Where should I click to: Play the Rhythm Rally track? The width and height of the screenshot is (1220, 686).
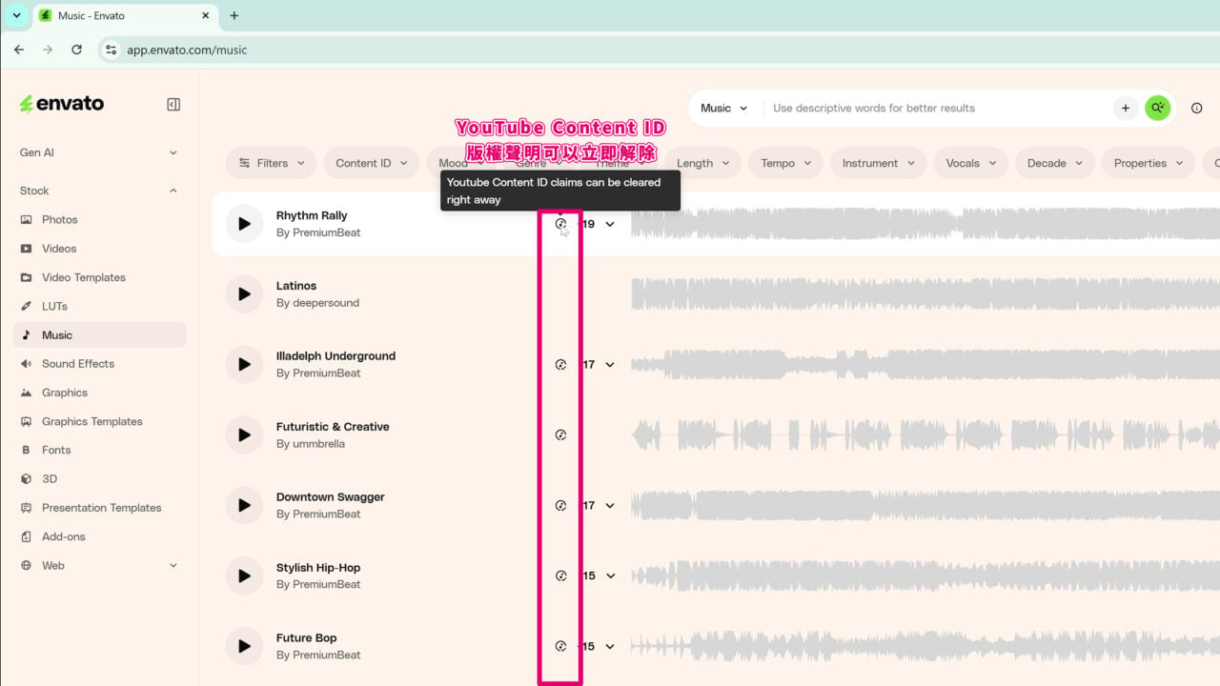[x=244, y=224]
